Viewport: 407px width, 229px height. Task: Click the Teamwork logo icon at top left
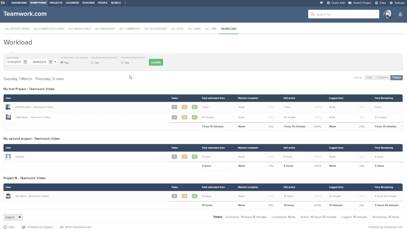click(3, 3)
